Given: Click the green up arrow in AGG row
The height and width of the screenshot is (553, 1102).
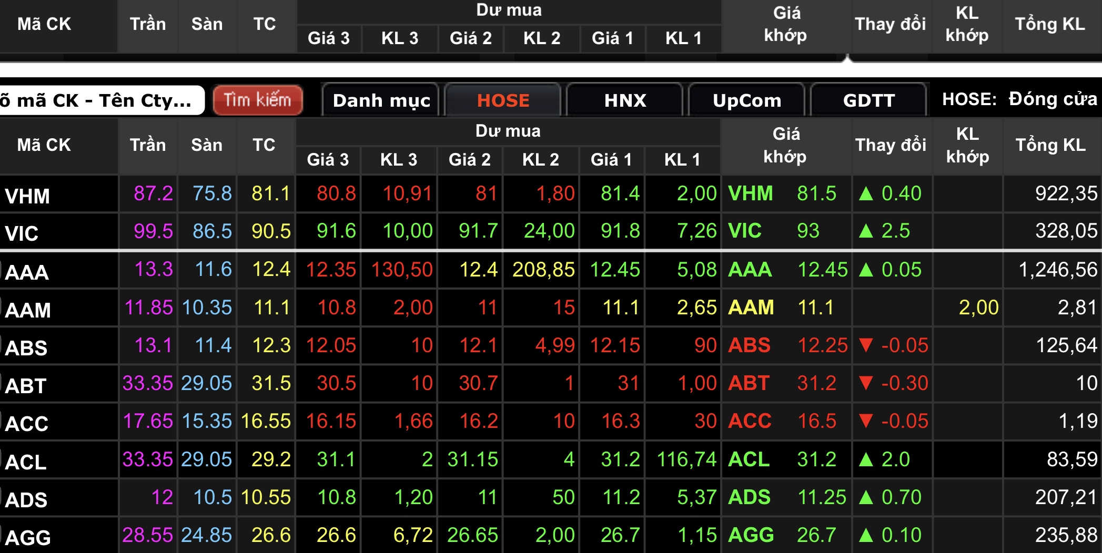Looking at the screenshot, I should tap(866, 536).
